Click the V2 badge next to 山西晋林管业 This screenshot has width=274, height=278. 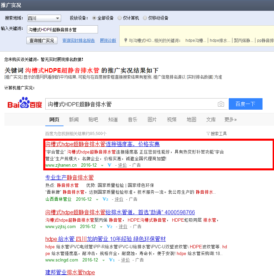pyautogui.click(x=105, y=199)
